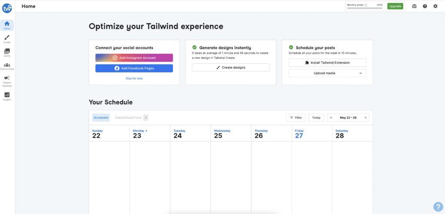Image resolution: width=445 pixels, height=214 pixels.
Task: Jump to Today in schedule
Action: pyautogui.click(x=316, y=117)
